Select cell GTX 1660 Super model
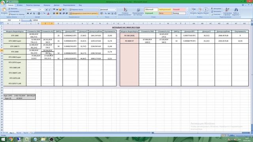 15,41
